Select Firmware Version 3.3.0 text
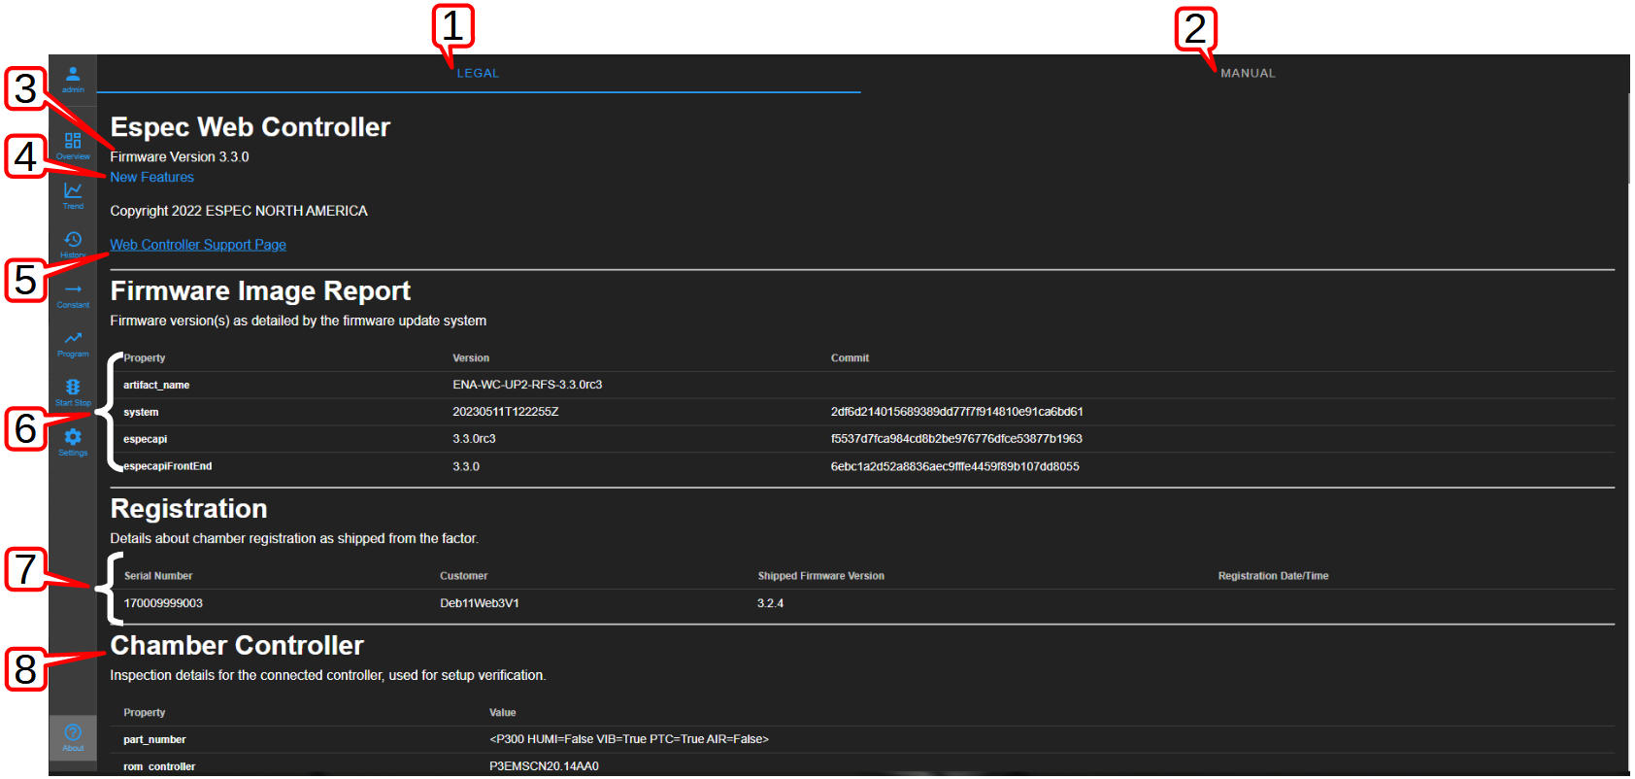The image size is (1635, 779). coord(180,156)
